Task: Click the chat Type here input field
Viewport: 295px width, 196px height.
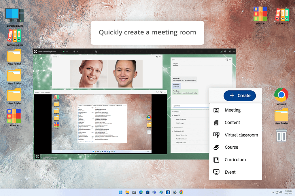Action: pyautogui.click(x=190, y=106)
